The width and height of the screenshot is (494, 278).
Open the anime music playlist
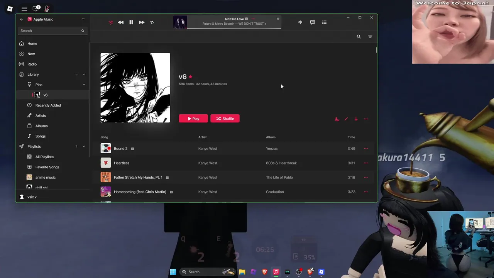[52, 178]
